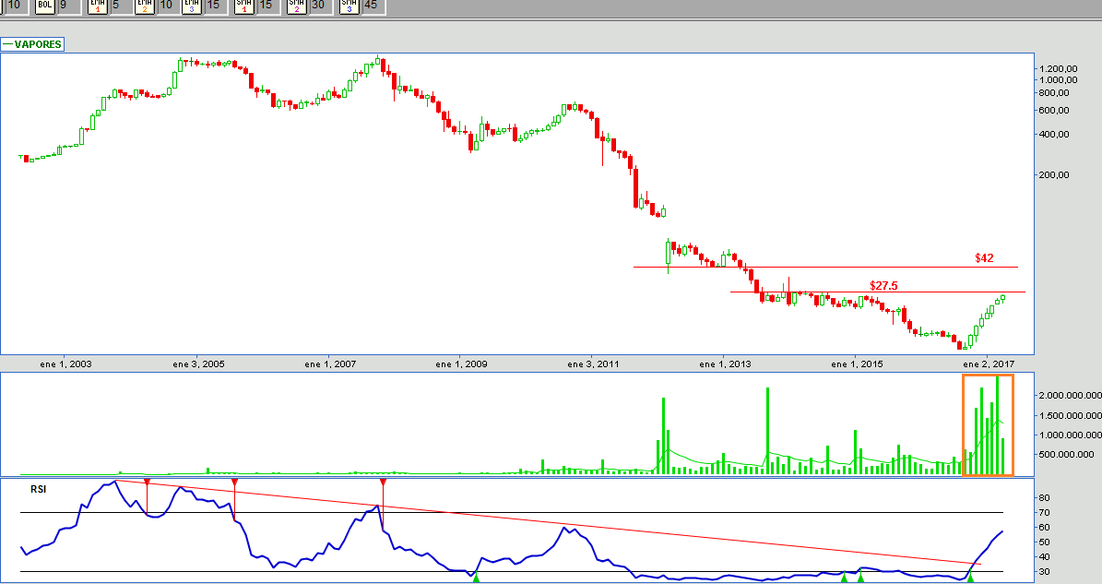The width and height of the screenshot is (1102, 584).
Task: Click the EMA 1 period field showing 5
Action: (x=118, y=6)
